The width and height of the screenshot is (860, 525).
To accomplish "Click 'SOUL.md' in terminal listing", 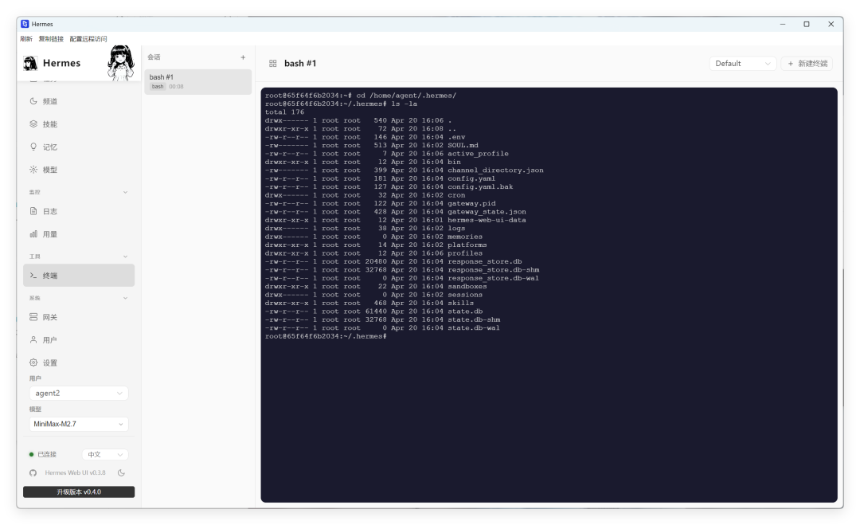I will click(463, 145).
